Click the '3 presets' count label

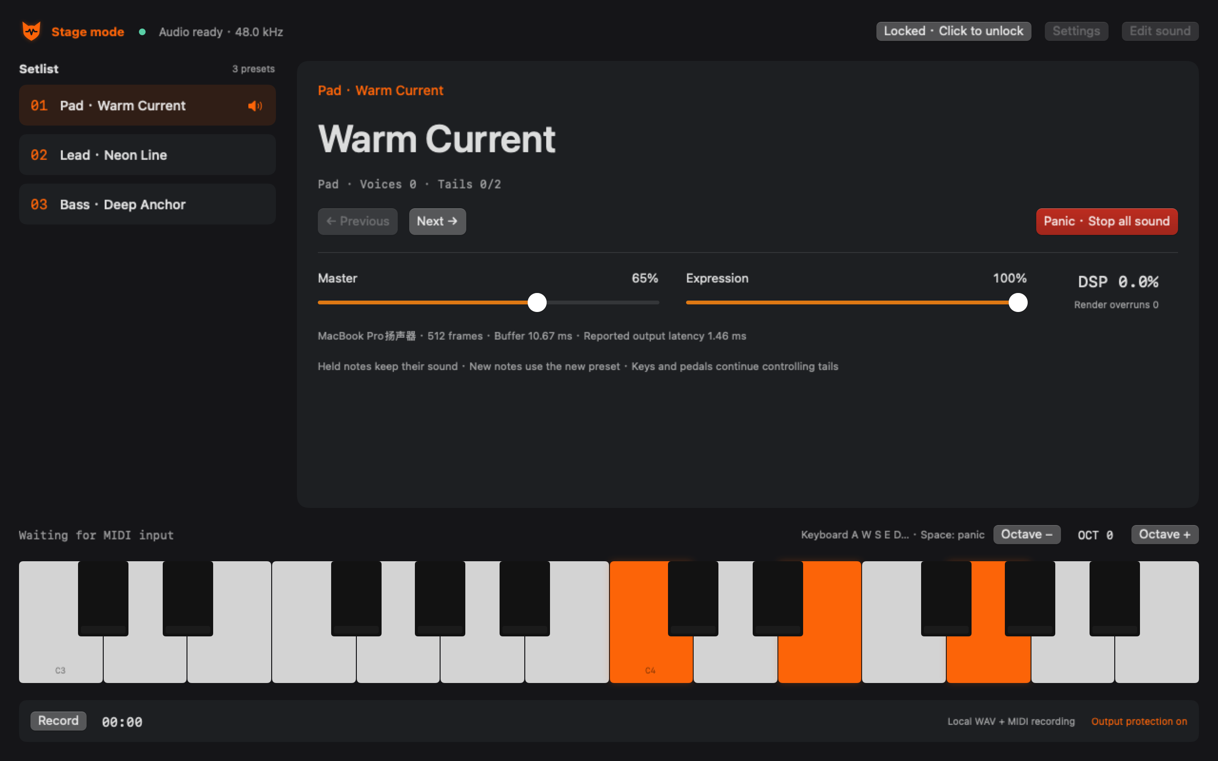click(x=253, y=69)
